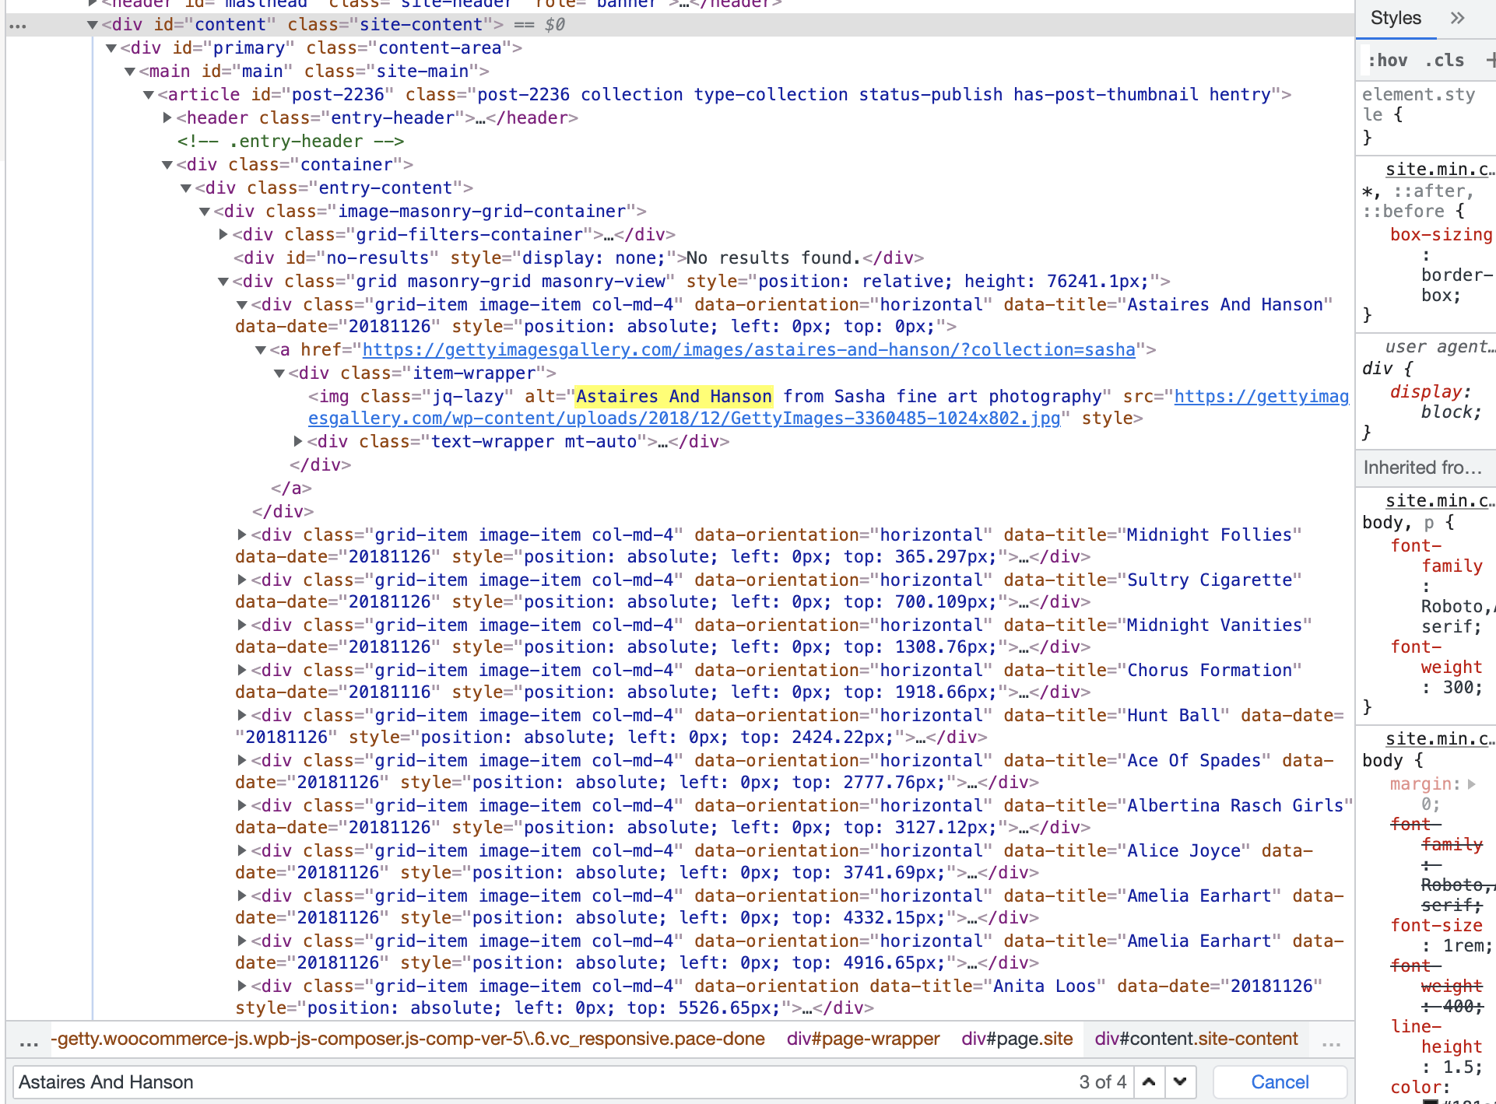The width and height of the screenshot is (1496, 1104).
Task: Toggle .cls class editor
Action: click(x=1445, y=60)
